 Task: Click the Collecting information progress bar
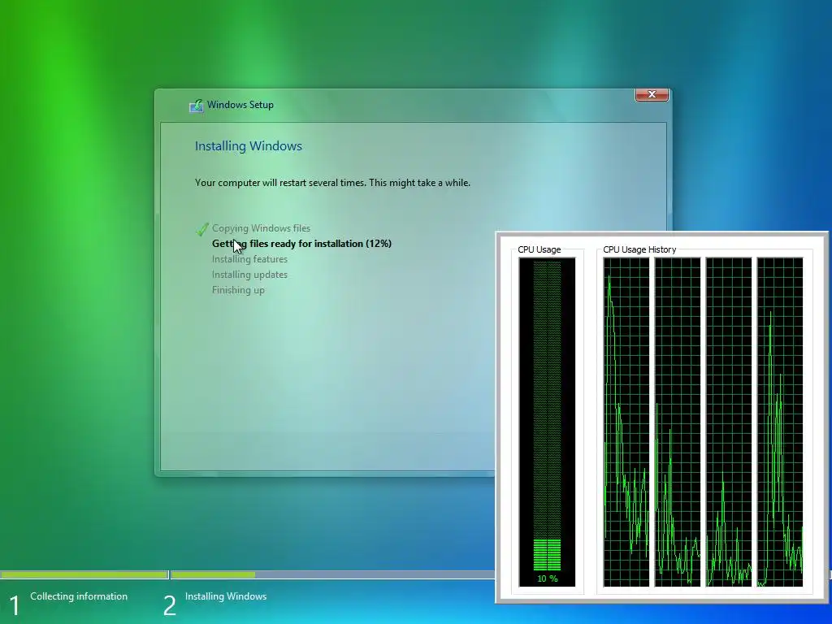[x=84, y=574]
